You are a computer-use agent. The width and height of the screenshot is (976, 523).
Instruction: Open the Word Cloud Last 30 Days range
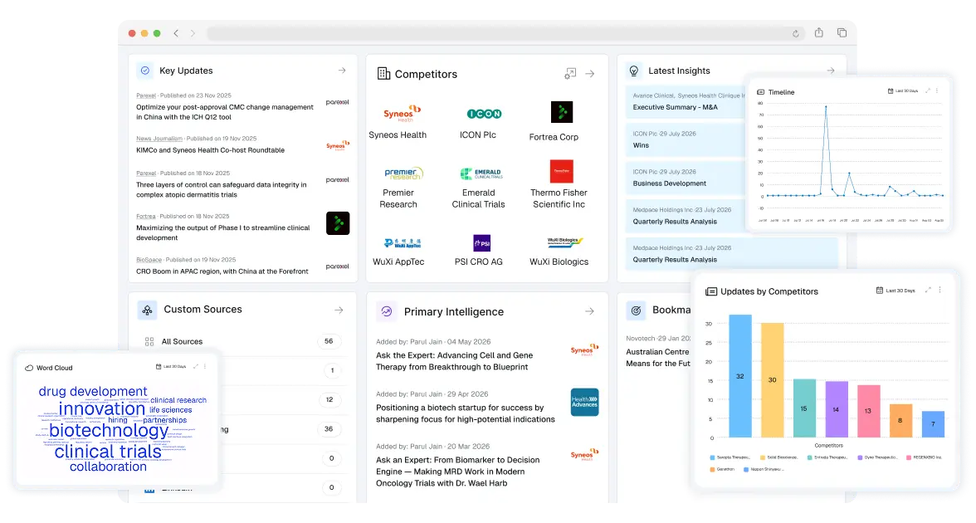point(171,366)
